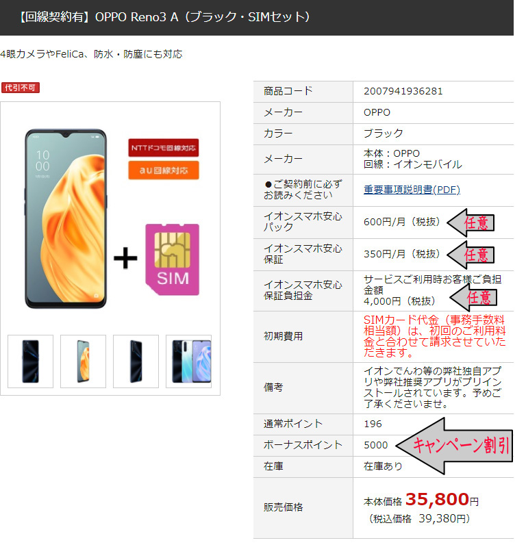
Task: Click the pink SIM card icon
Action: click(173, 259)
